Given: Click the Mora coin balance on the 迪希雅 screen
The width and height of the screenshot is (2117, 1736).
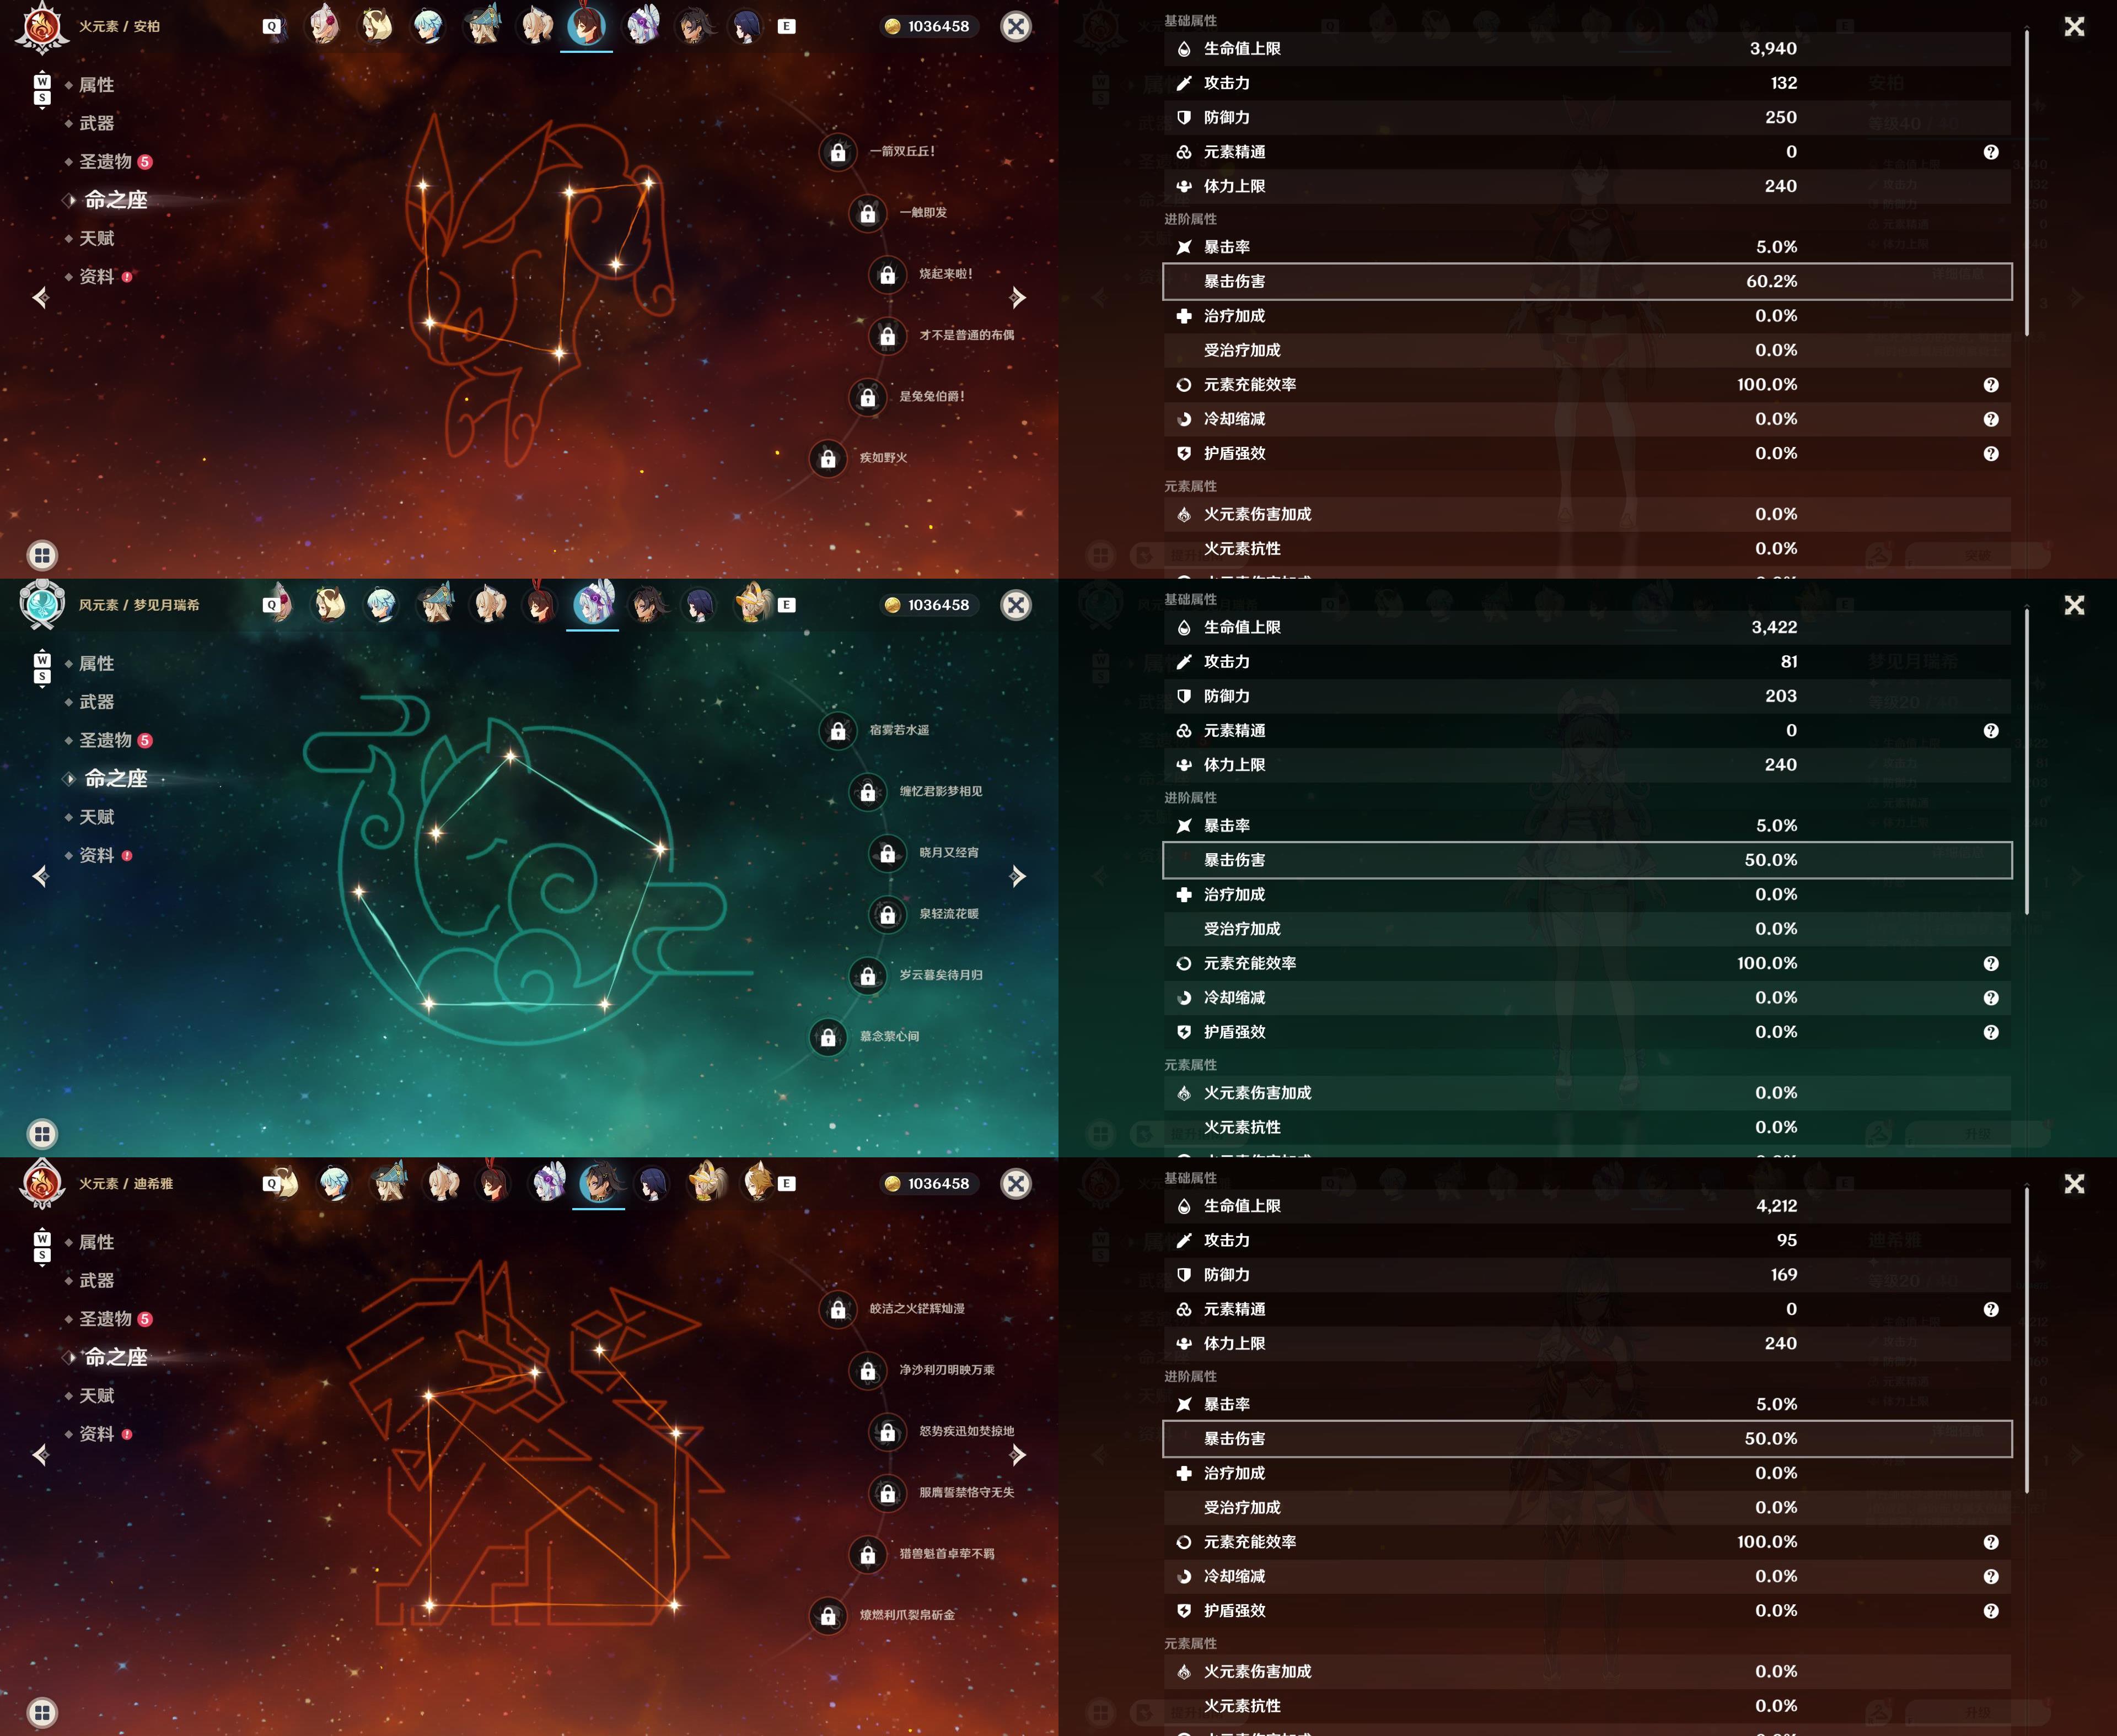Looking at the screenshot, I should 928,1184.
